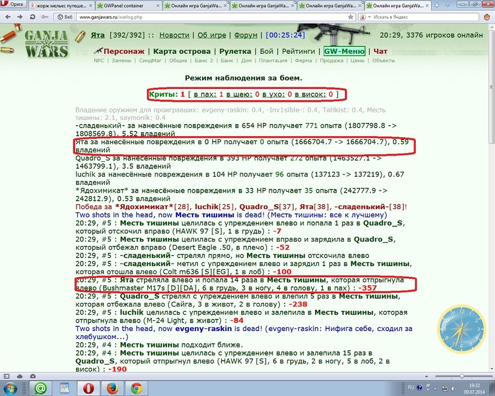495x396 pixels.
Task: Open the 'Карта острова' menu item
Action: (x=182, y=51)
